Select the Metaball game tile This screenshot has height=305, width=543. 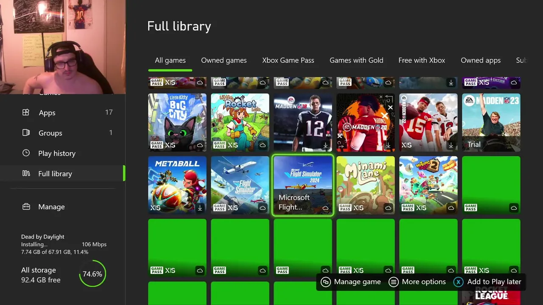pos(177,185)
